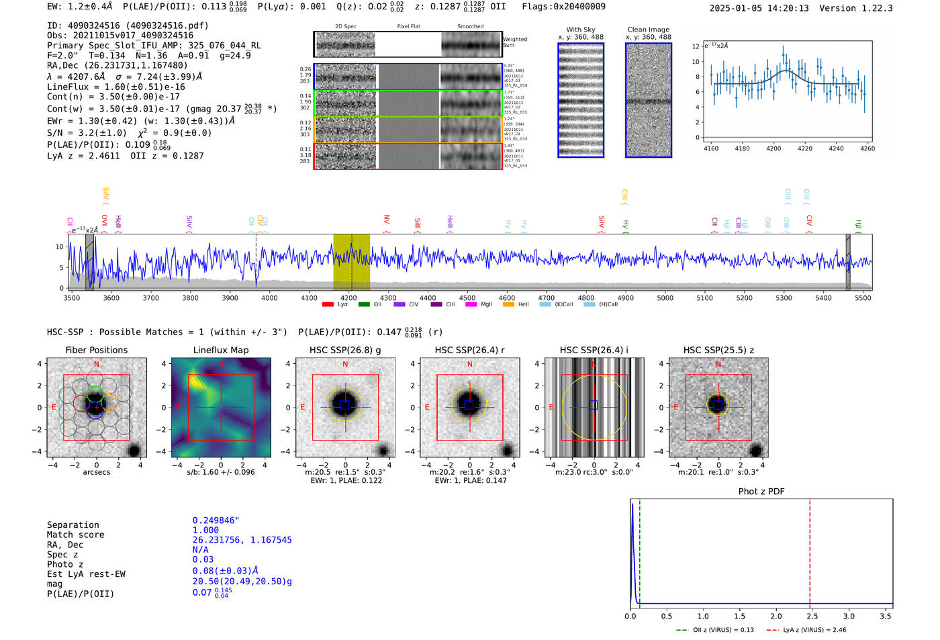Image resolution: width=940 pixels, height=640 pixels.
Task: Click the Flags:0x20400009 header text
Action: pyautogui.click(x=563, y=6)
